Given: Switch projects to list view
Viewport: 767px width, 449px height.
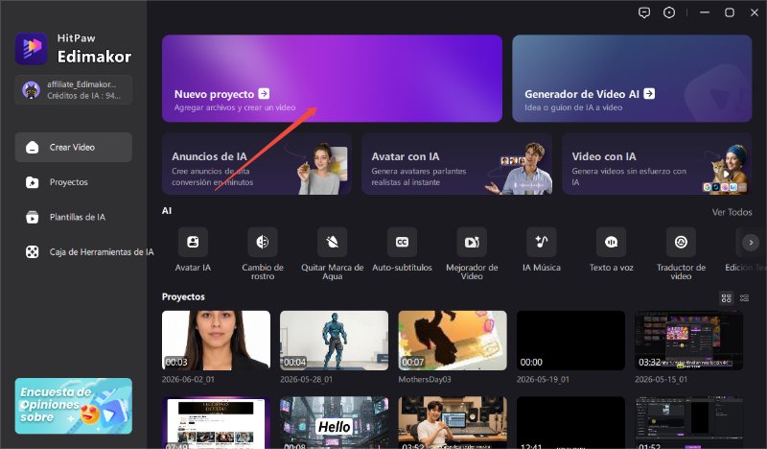Looking at the screenshot, I should point(745,297).
